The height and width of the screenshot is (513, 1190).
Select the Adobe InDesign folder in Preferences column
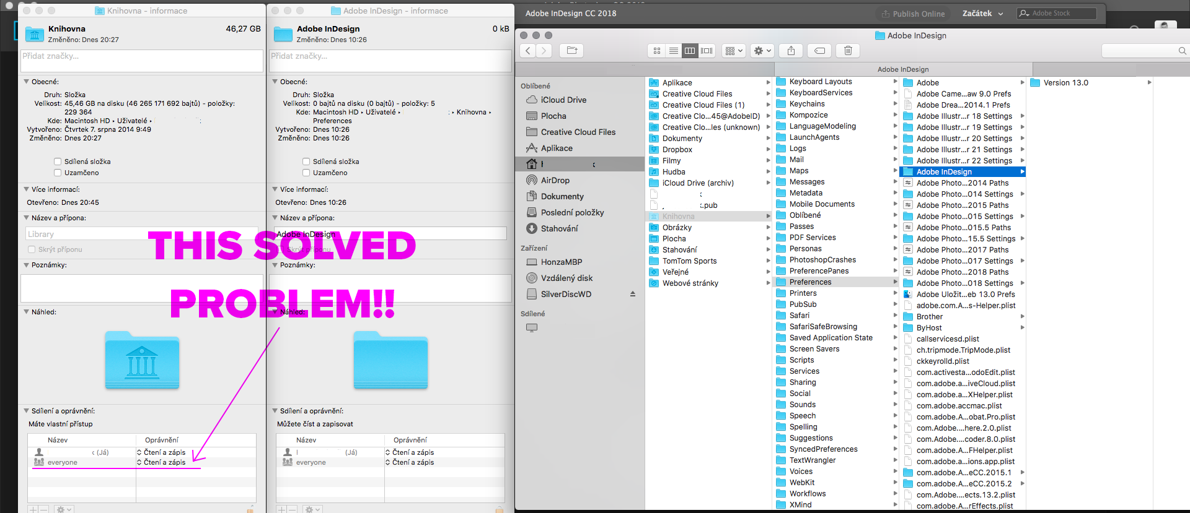pos(963,172)
